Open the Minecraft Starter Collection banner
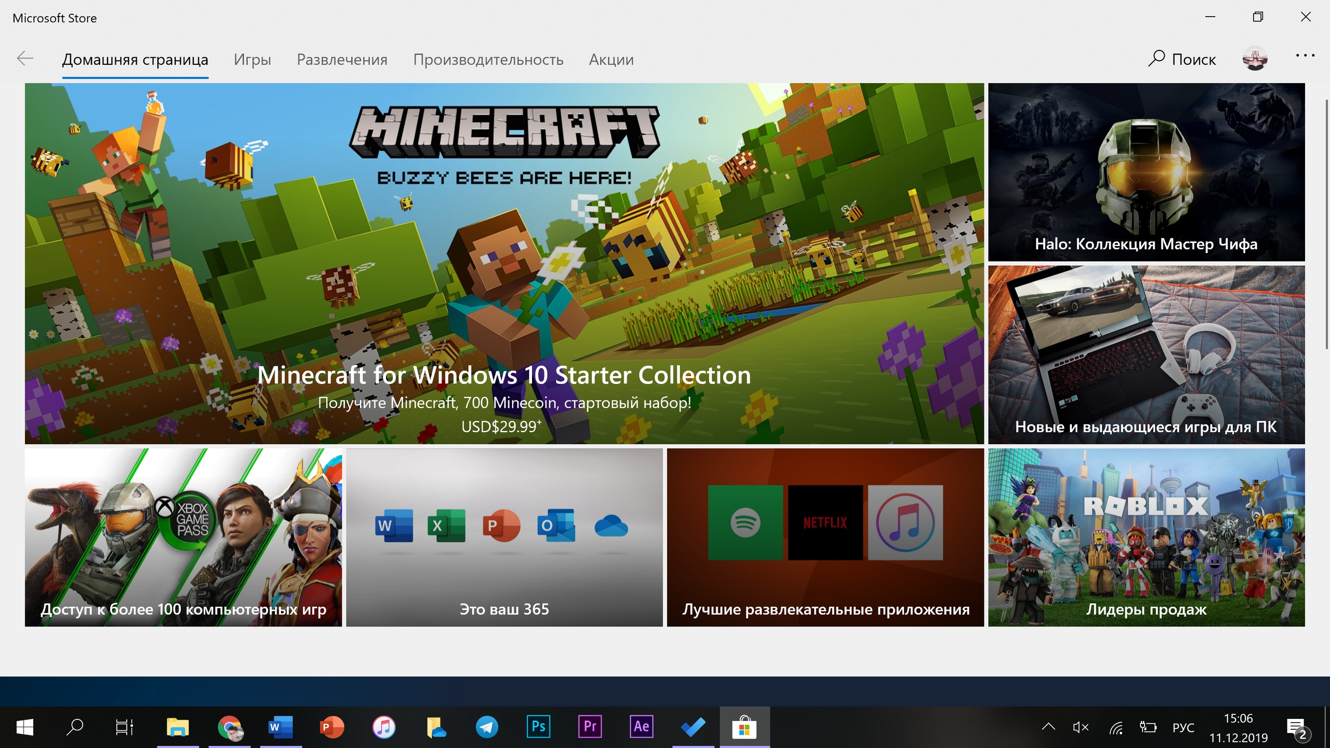 click(504, 263)
